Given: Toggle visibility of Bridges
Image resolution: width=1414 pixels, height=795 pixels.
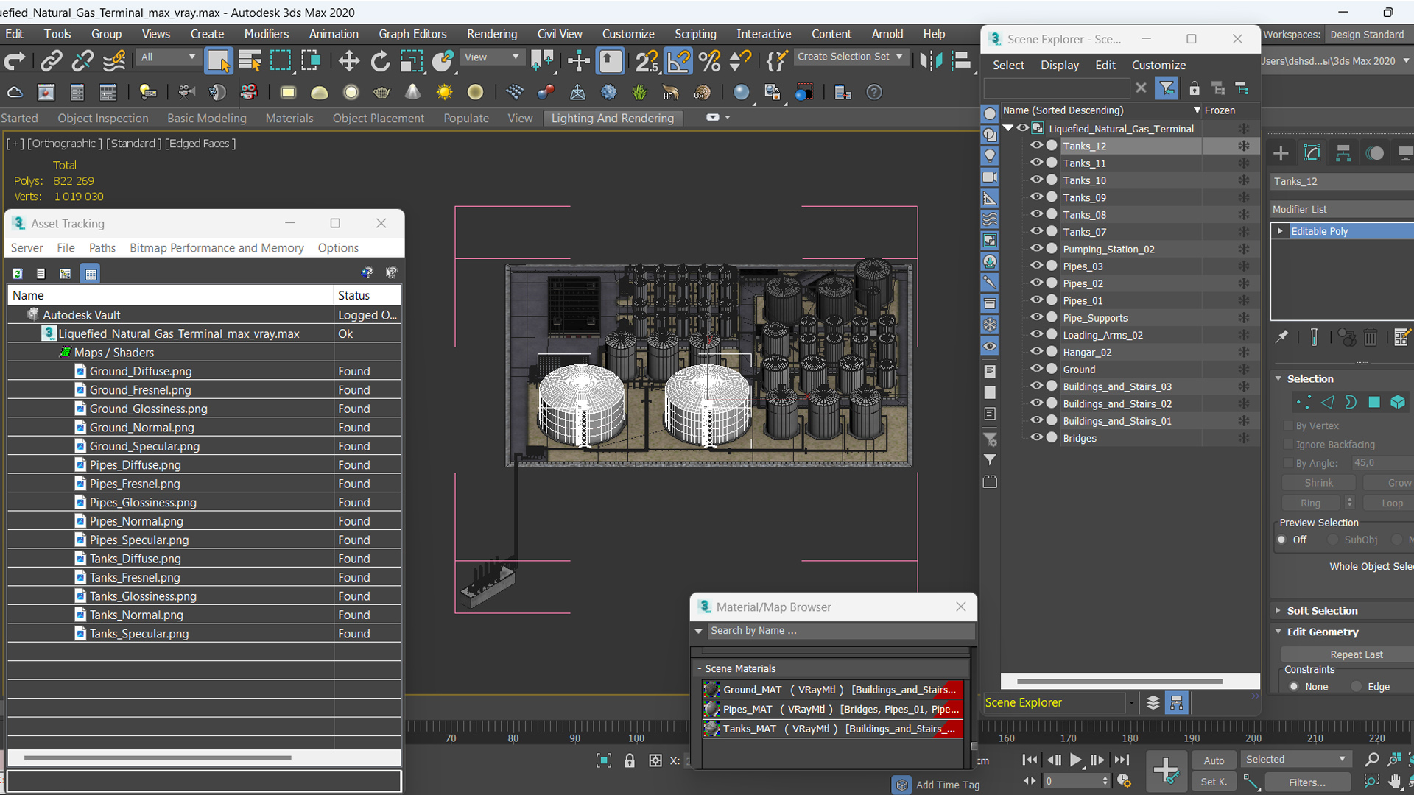Looking at the screenshot, I should [x=1036, y=437].
